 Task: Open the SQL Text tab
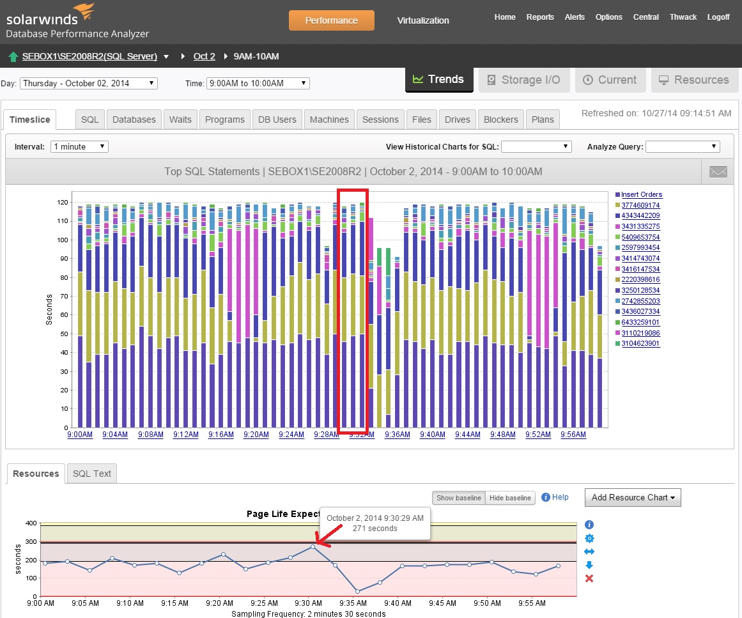(92, 474)
